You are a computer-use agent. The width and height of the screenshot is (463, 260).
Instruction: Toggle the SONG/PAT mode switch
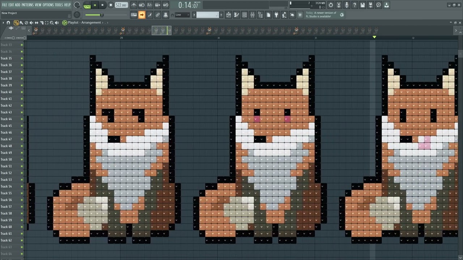[87, 5]
